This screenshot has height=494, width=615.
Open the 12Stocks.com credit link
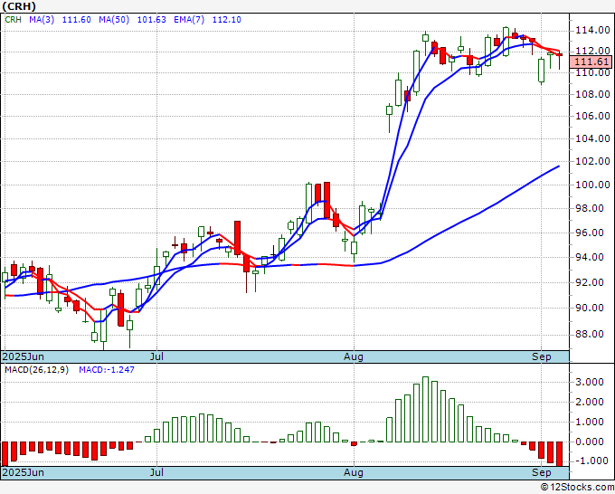577,488
